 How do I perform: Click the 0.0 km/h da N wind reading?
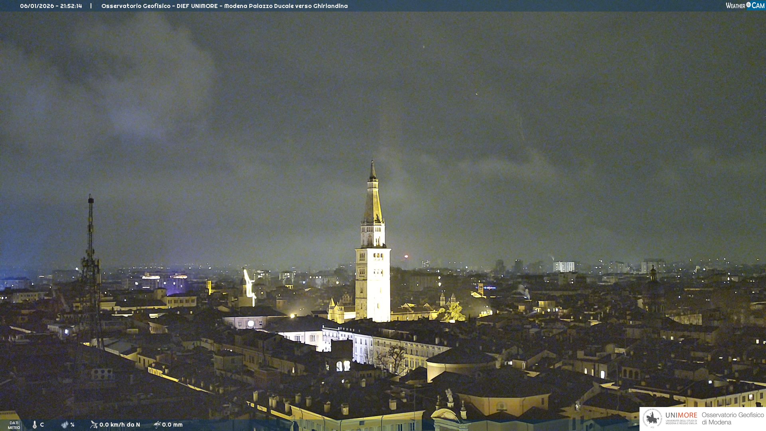pyautogui.click(x=120, y=425)
